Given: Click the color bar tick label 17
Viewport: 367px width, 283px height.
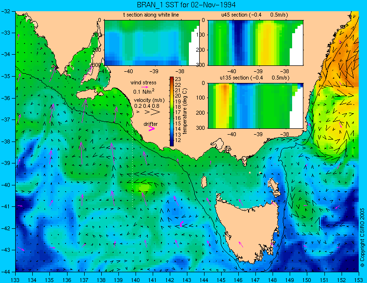Looking at the screenshot, I should coord(178,112).
